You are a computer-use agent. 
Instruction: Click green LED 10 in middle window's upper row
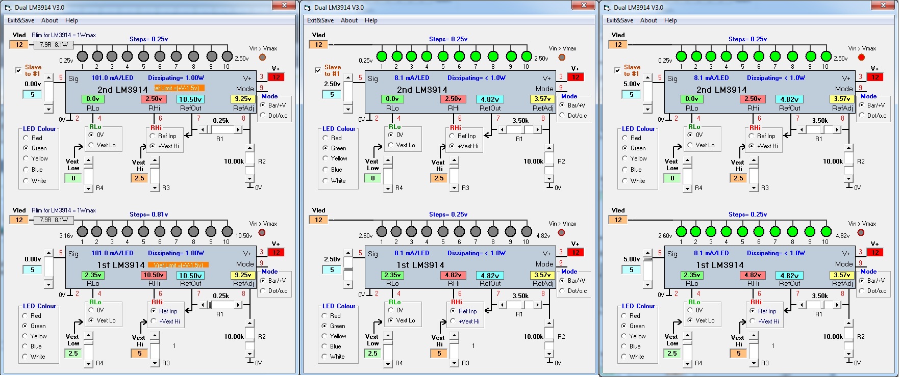pyautogui.click(x=527, y=56)
